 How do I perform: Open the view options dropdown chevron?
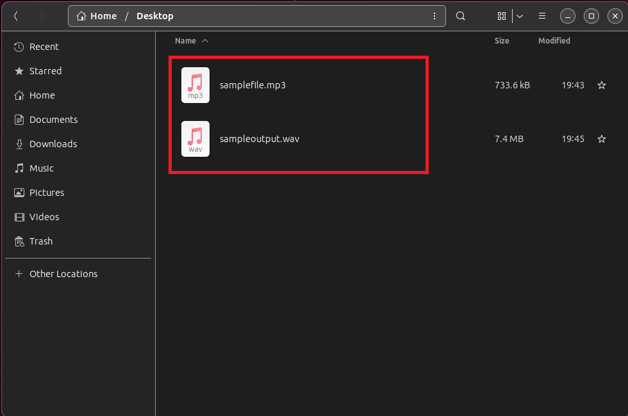point(520,15)
